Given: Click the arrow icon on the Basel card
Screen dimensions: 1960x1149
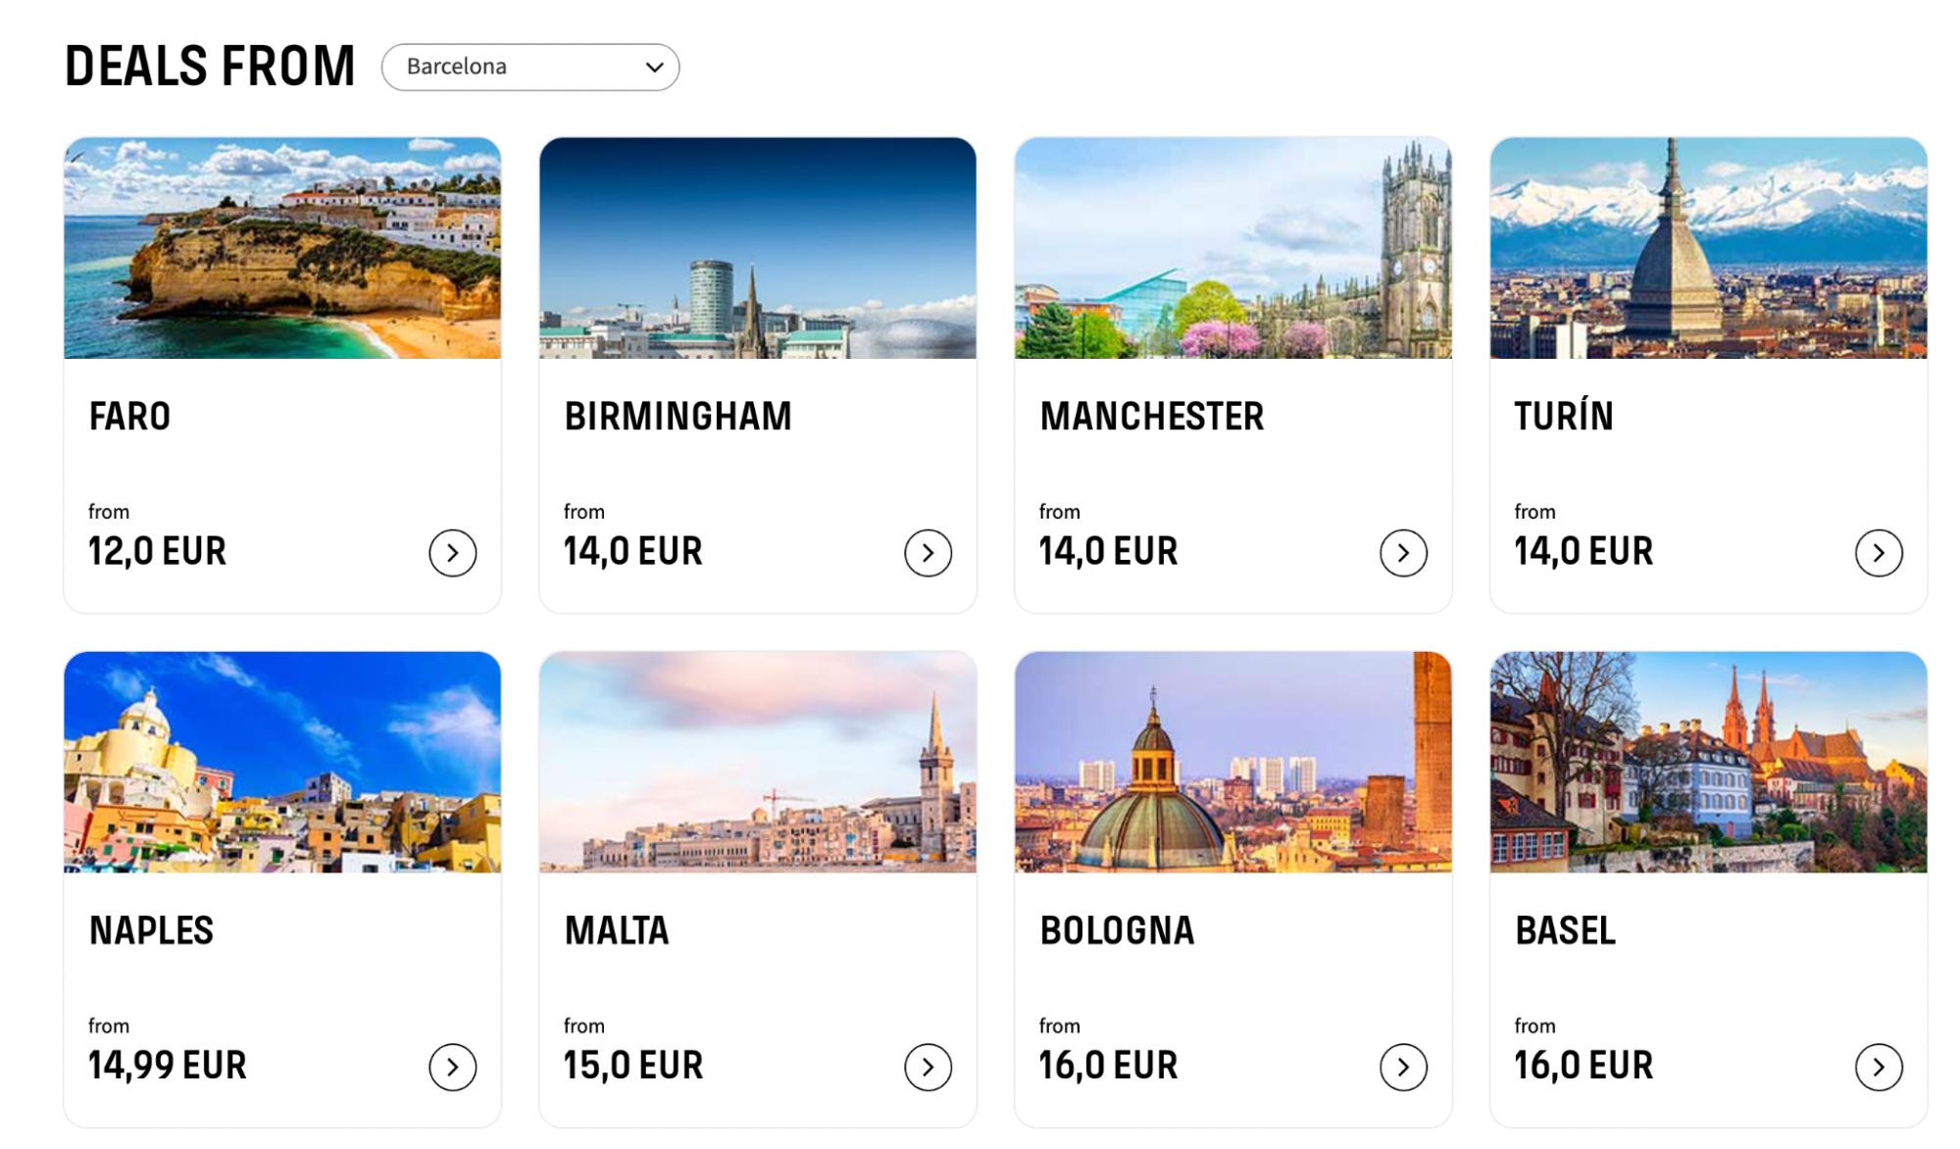Looking at the screenshot, I should 1878,1066.
